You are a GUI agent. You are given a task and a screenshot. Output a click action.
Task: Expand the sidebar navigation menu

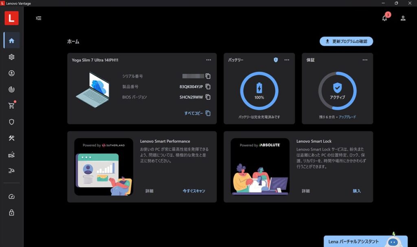point(39,18)
